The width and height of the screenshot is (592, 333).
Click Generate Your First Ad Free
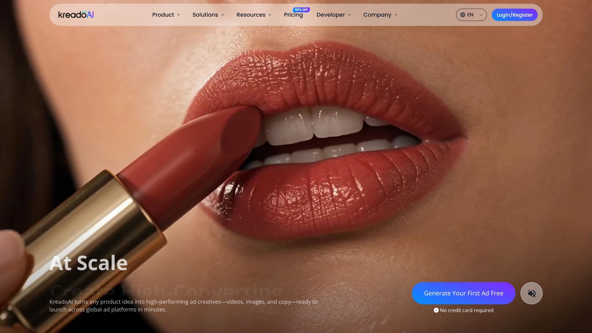coord(463,293)
